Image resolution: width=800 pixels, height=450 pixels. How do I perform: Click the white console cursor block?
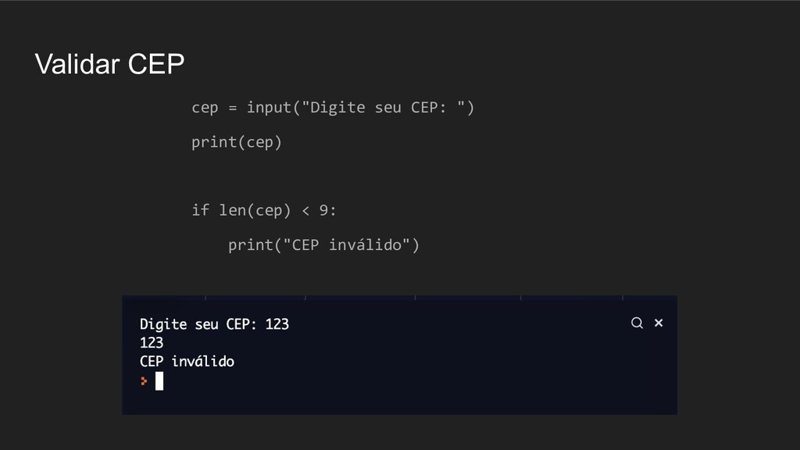click(x=159, y=381)
